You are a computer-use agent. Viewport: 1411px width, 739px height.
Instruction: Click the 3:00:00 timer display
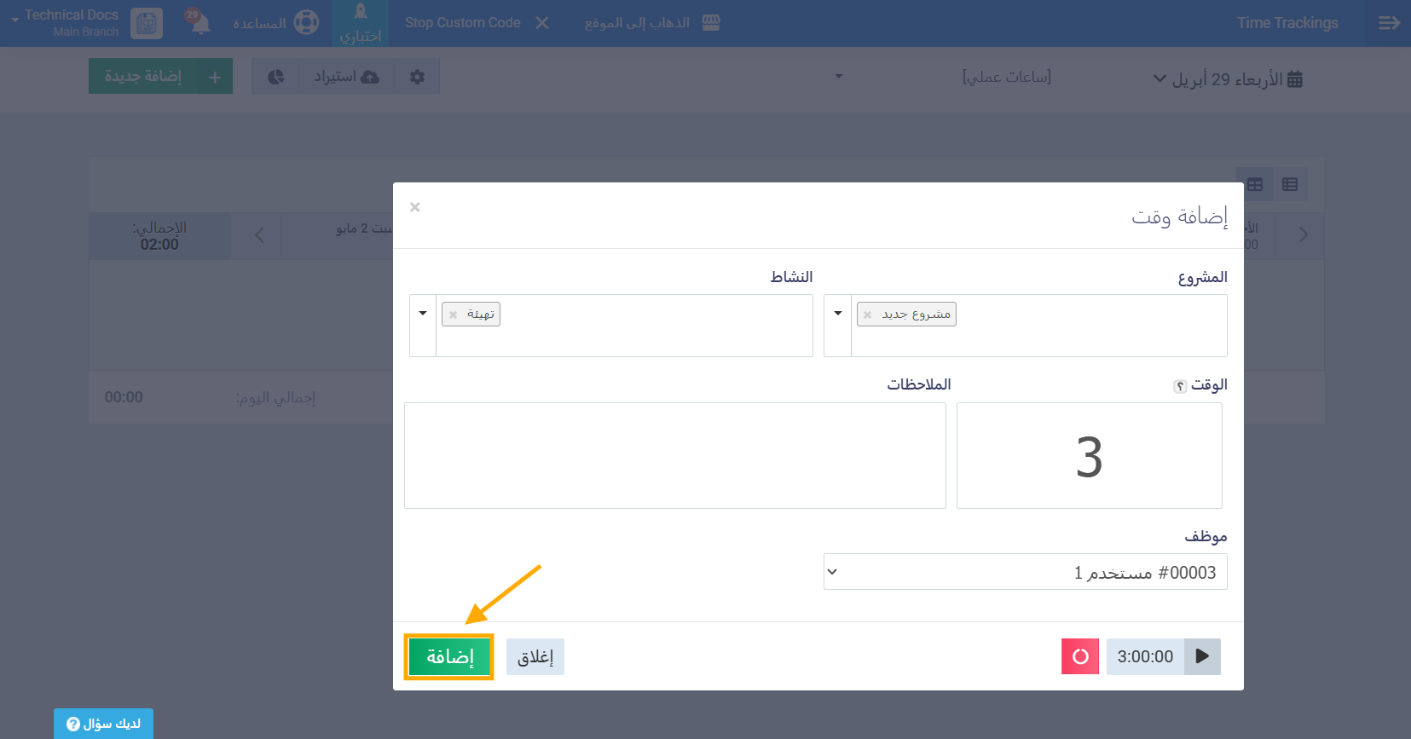1145,656
